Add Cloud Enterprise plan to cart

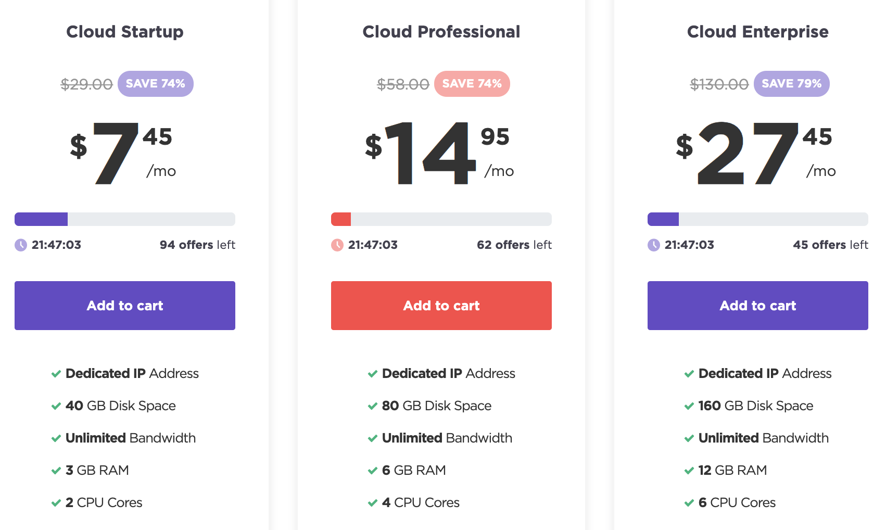coord(758,306)
